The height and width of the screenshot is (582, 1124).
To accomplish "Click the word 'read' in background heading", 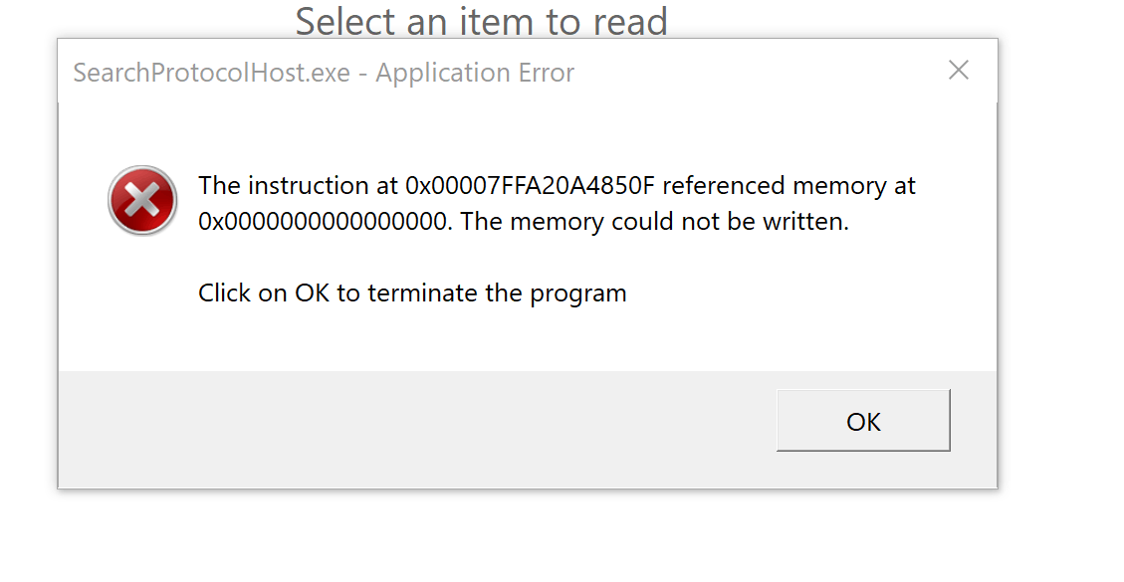I will [630, 21].
